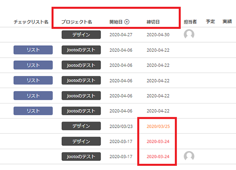
Task: Click the sort arrow beside 開始日
Action: (127, 22)
